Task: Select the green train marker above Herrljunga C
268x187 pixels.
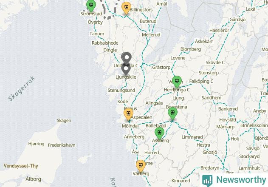Action: (177, 82)
